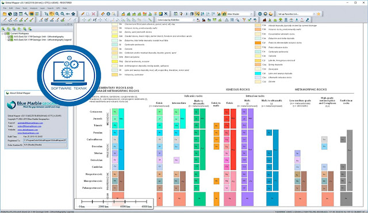This screenshot has width=368, height=213.
Task: Open the globalmapper website link
Action: pyautogui.click(x=28, y=130)
